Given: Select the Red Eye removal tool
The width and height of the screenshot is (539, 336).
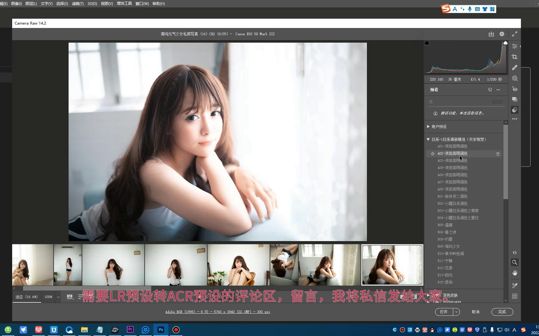Looking at the screenshot, I should pos(515,89).
